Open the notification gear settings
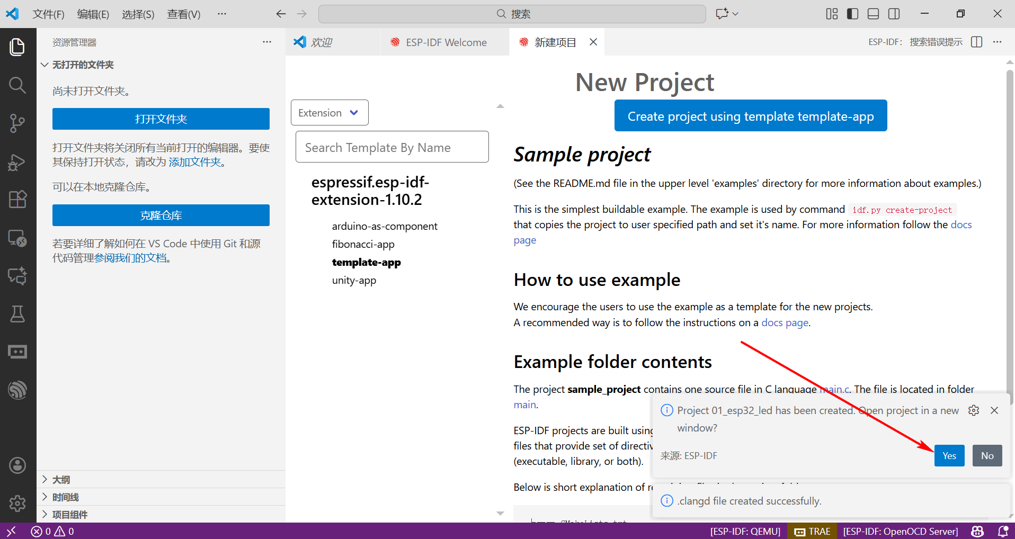Viewport: 1015px width, 539px height. (974, 410)
